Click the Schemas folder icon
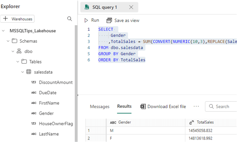Screen dimensions: 237x142 (15, 41)
